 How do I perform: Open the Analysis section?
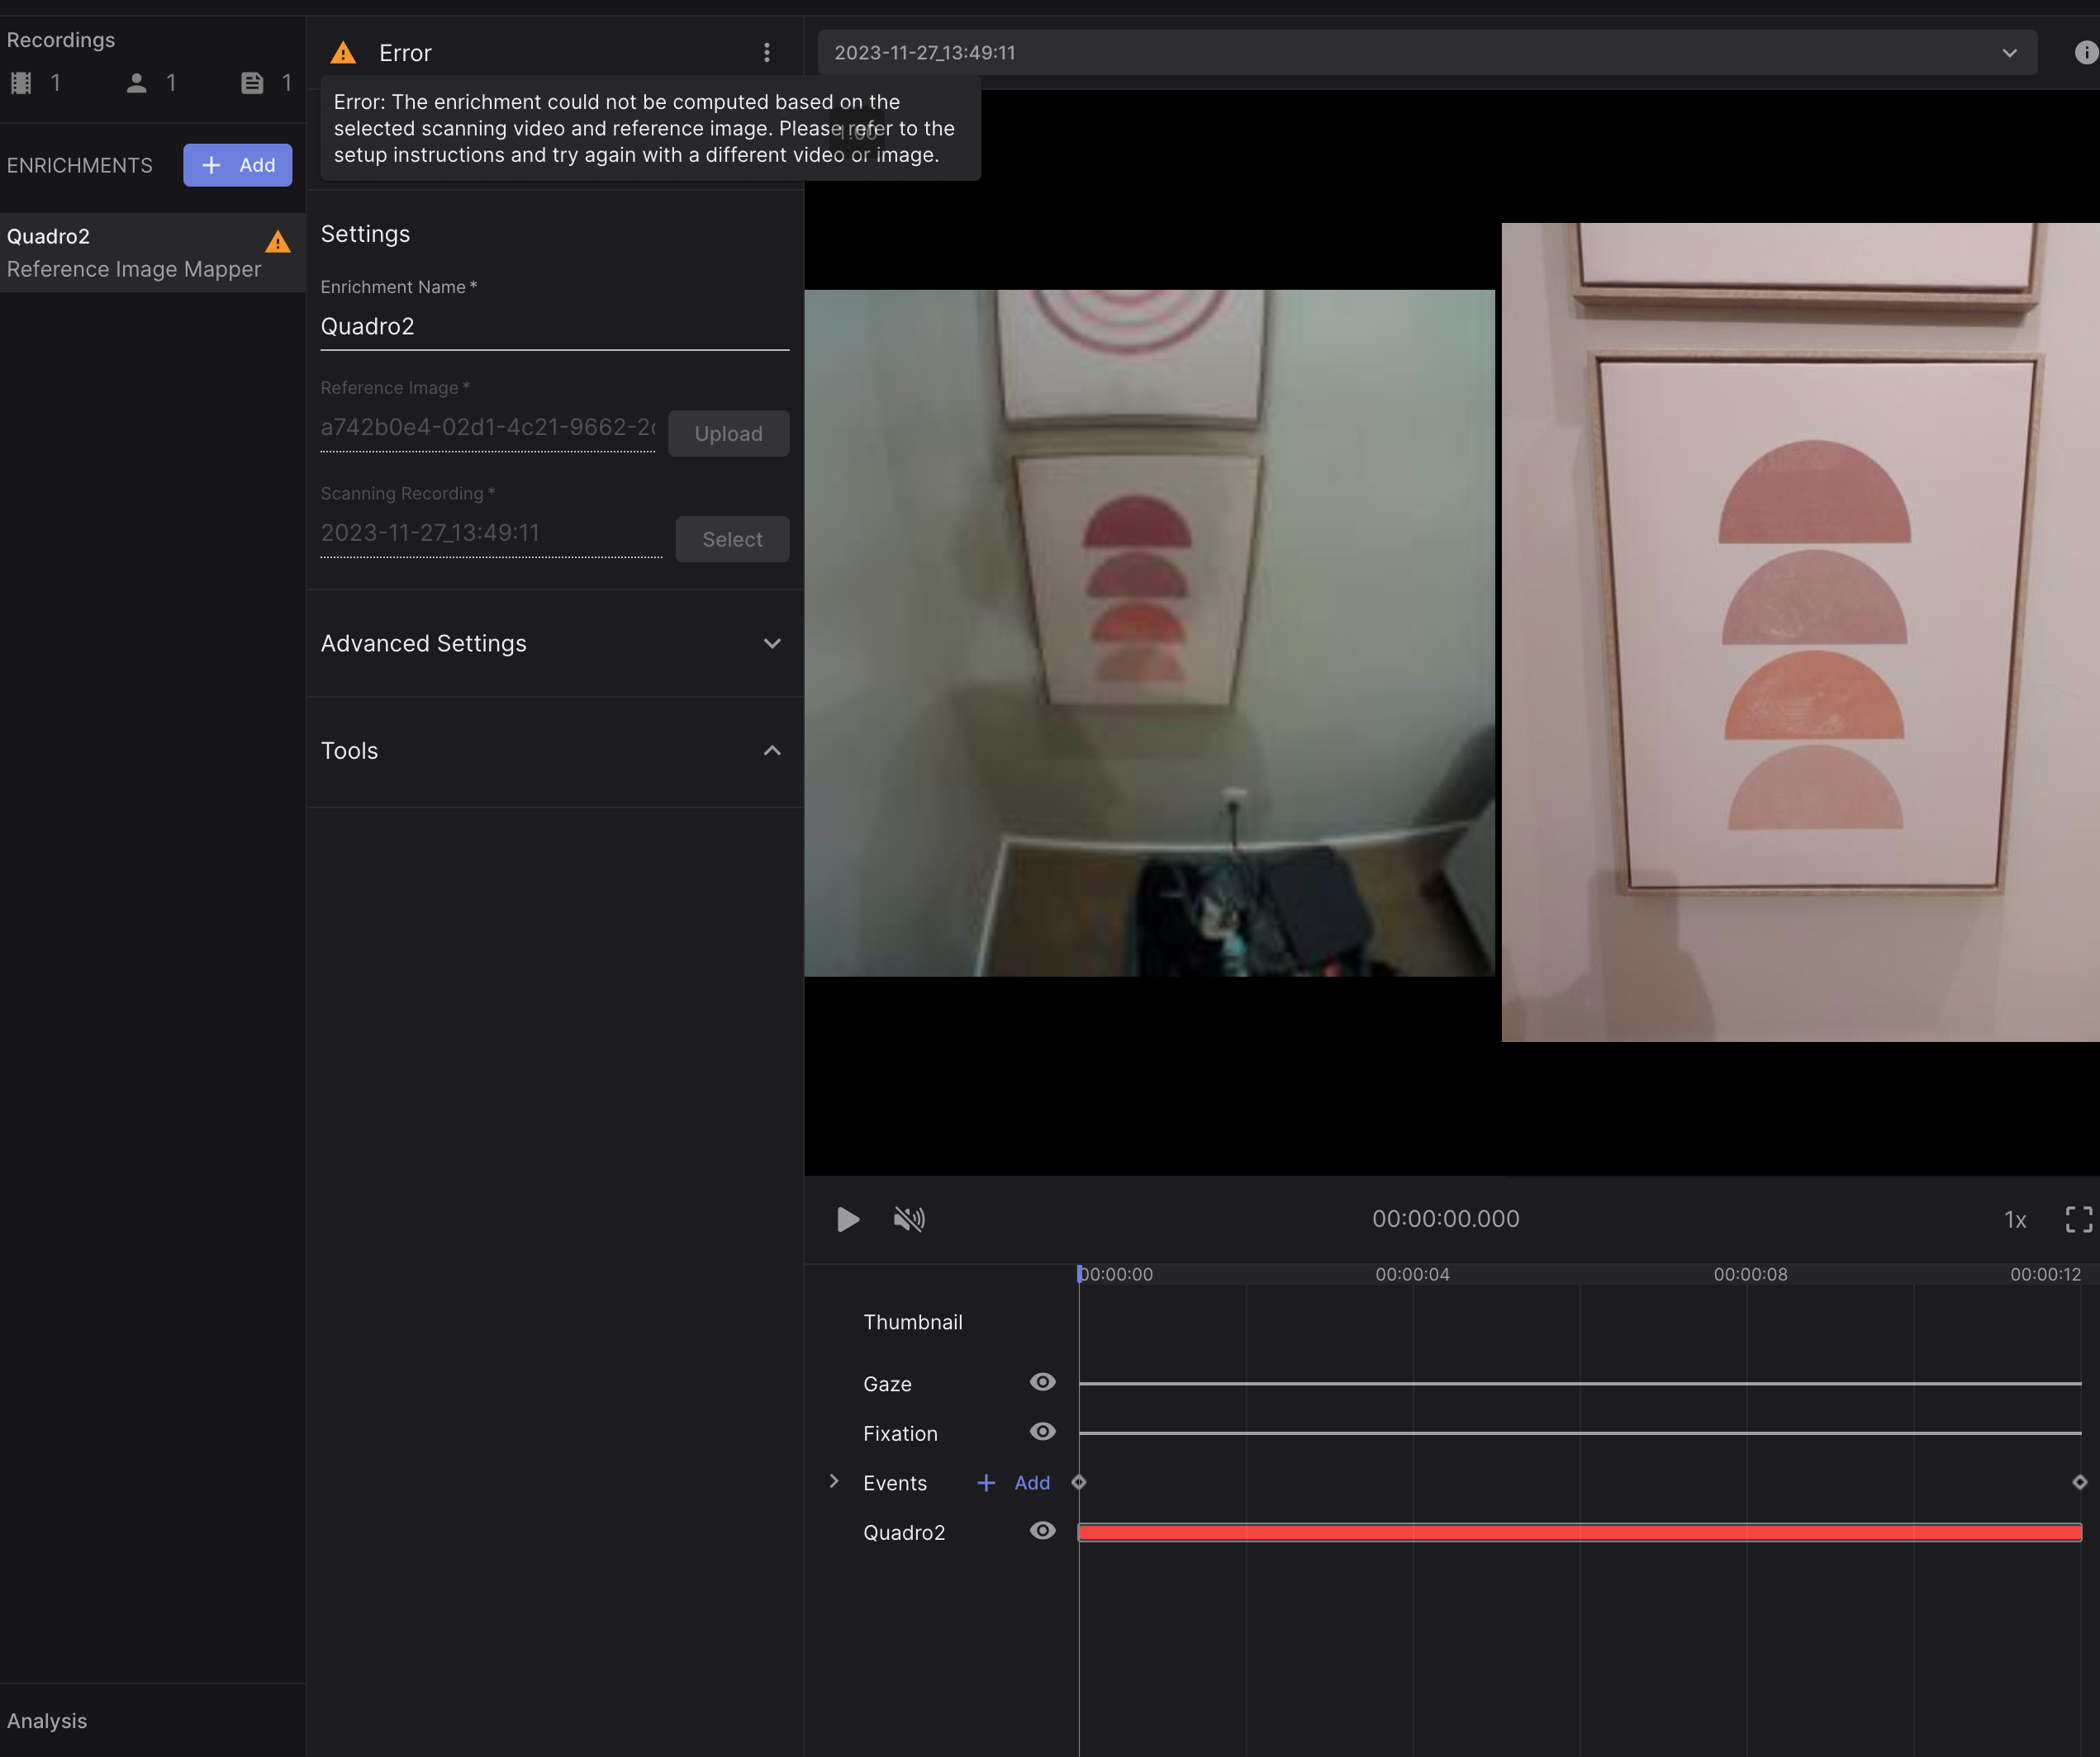point(47,1721)
